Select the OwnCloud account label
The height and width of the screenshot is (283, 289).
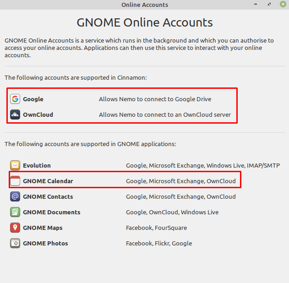(x=38, y=114)
